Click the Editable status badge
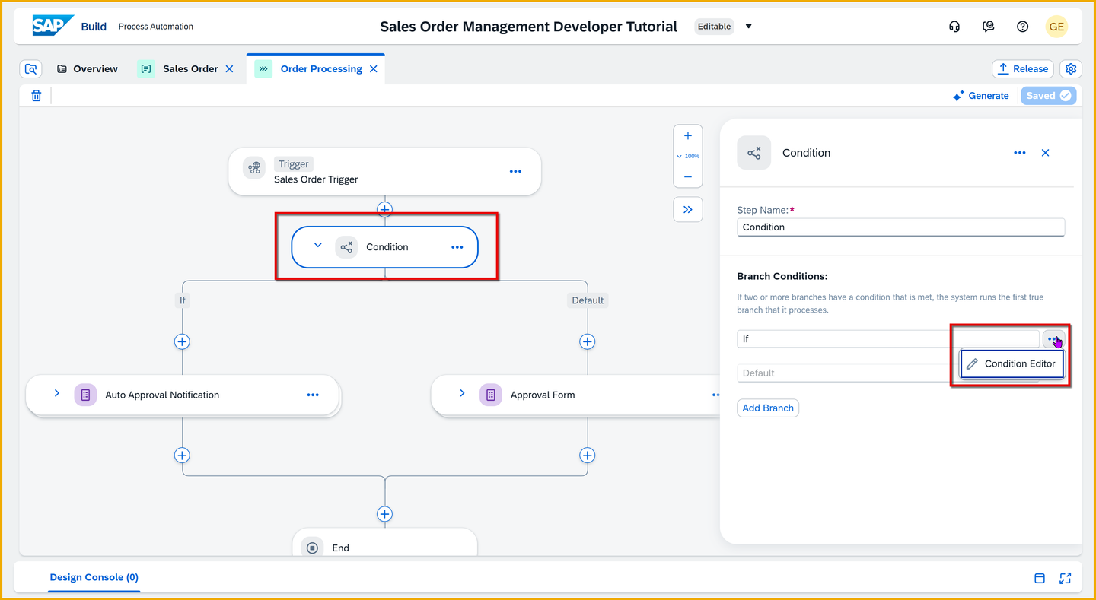The image size is (1096, 600). (714, 27)
